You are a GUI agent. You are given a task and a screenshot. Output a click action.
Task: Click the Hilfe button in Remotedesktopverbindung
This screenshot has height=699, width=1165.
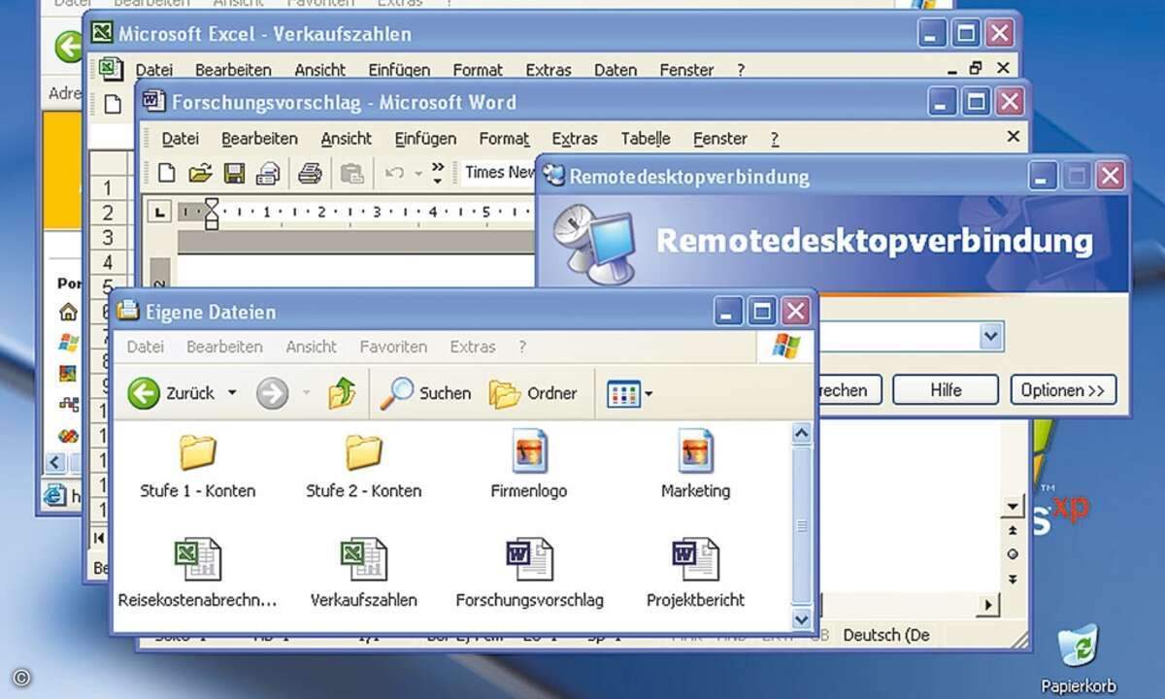pos(946,390)
